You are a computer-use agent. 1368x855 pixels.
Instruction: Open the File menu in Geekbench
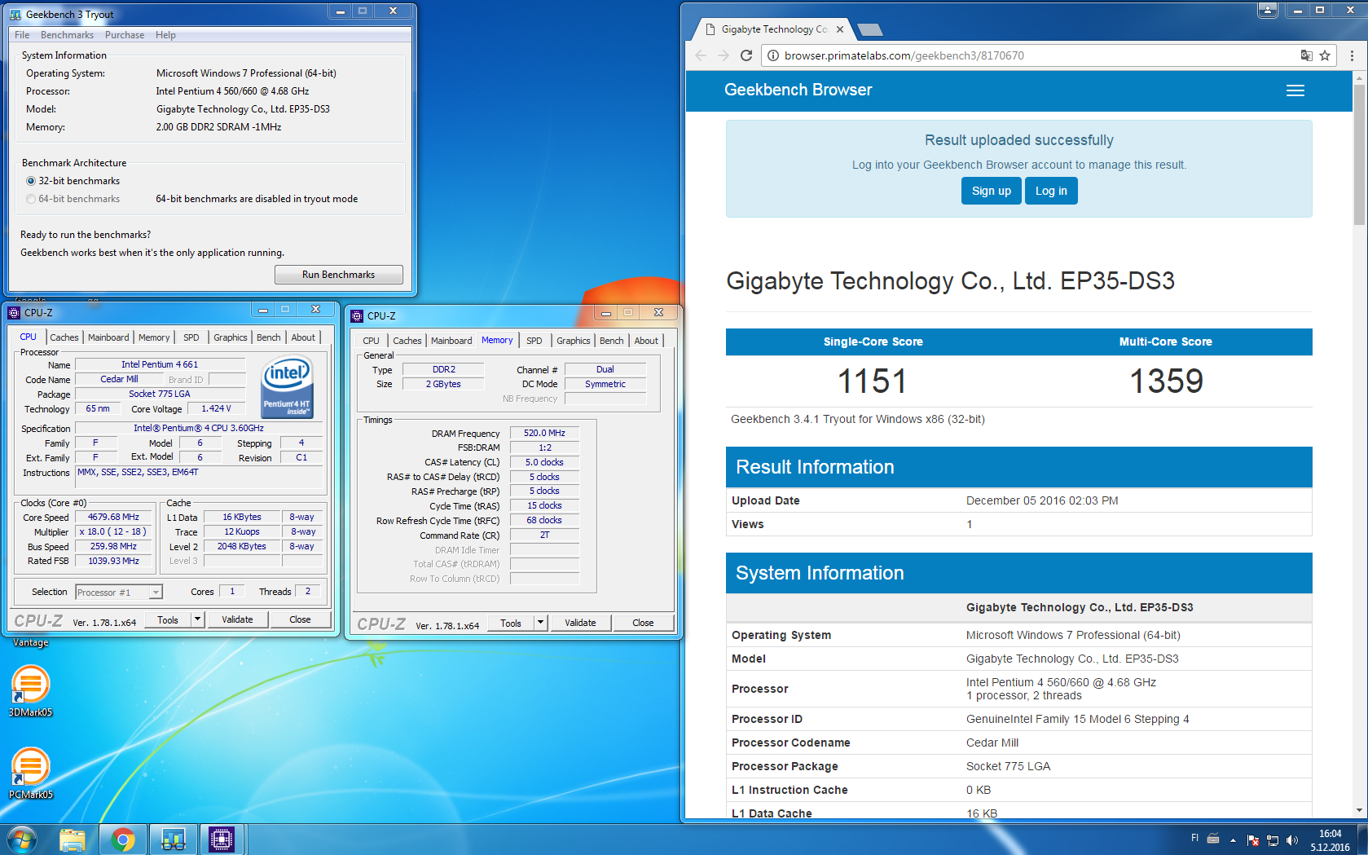coord(22,35)
